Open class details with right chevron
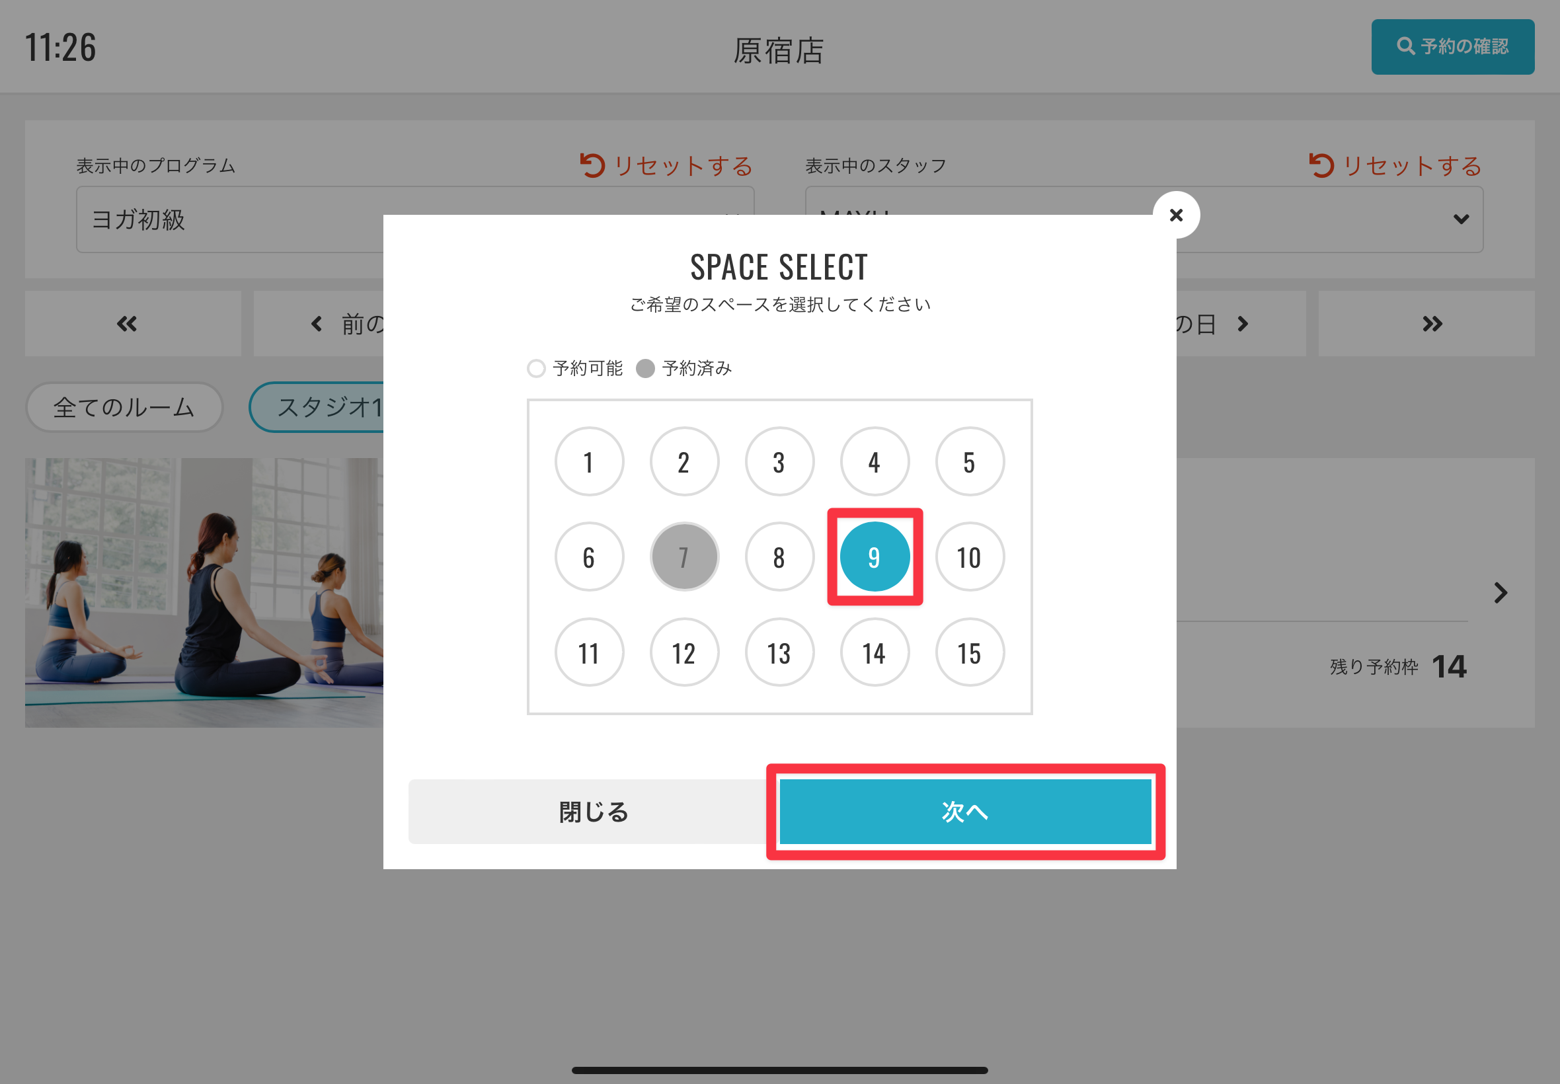Viewport: 1560px width, 1084px height. [x=1501, y=593]
